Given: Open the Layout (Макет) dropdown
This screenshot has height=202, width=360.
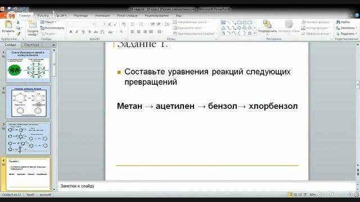Looking at the screenshot, I should [x=48, y=22].
